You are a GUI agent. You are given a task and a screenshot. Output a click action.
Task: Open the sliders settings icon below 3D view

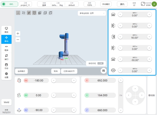pyautogui.click(x=104, y=71)
